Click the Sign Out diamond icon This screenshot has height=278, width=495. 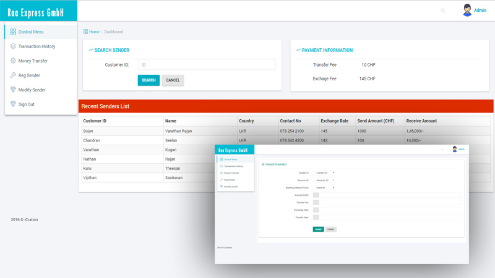pyautogui.click(x=13, y=104)
